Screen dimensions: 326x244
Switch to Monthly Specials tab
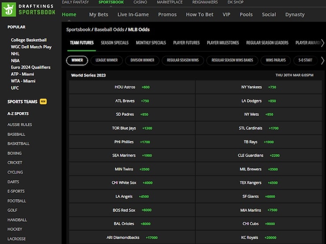point(151,43)
